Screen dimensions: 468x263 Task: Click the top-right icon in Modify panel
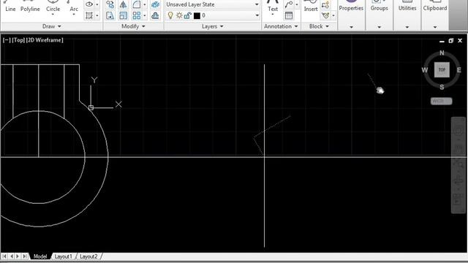point(155,4)
